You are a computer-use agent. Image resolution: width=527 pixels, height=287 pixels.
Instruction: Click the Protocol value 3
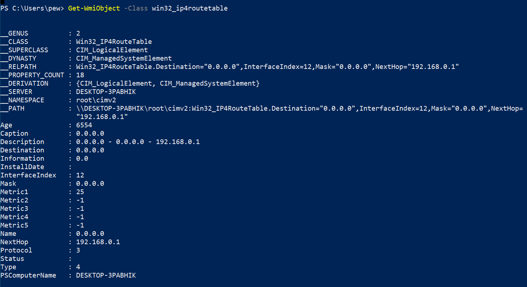coord(78,250)
